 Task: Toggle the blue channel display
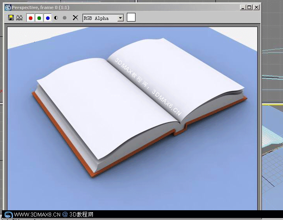coord(48,18)
